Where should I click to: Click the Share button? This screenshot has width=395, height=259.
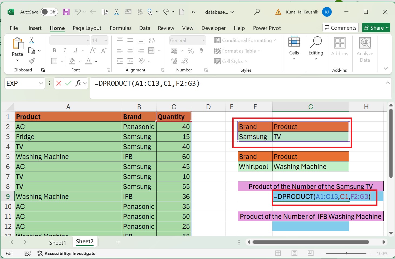tap(376, 27)
